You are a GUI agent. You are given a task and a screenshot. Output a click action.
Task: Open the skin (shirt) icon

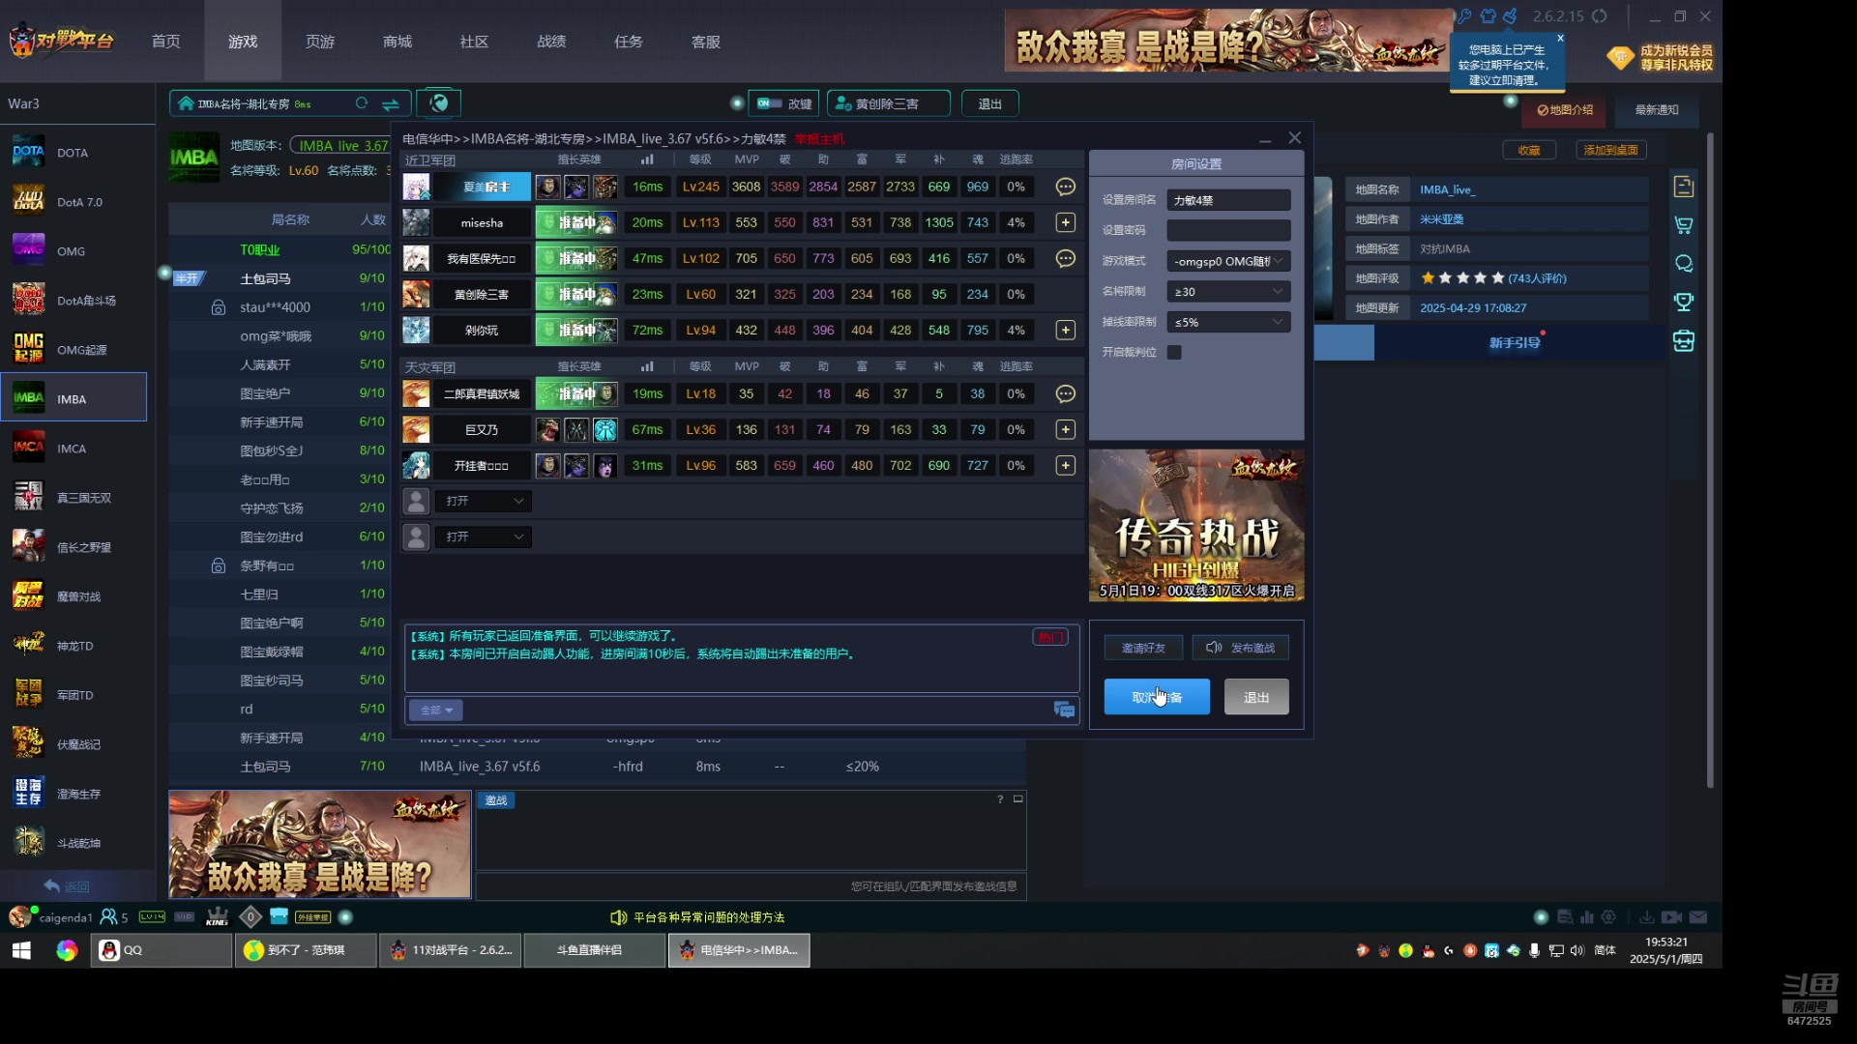(1488, 15)
